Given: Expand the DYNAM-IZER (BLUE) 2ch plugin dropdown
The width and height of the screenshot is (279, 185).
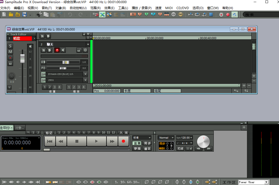Looking at the screenshot, I should pyautogui.click(x=85, y=74).
